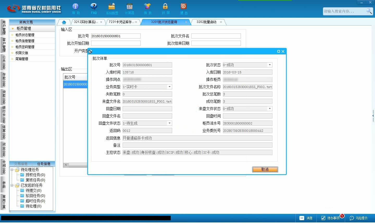This screenshot has height=224, width=375.
Task: Open the 参数 side tab
Action: click(x=4, y=184)
